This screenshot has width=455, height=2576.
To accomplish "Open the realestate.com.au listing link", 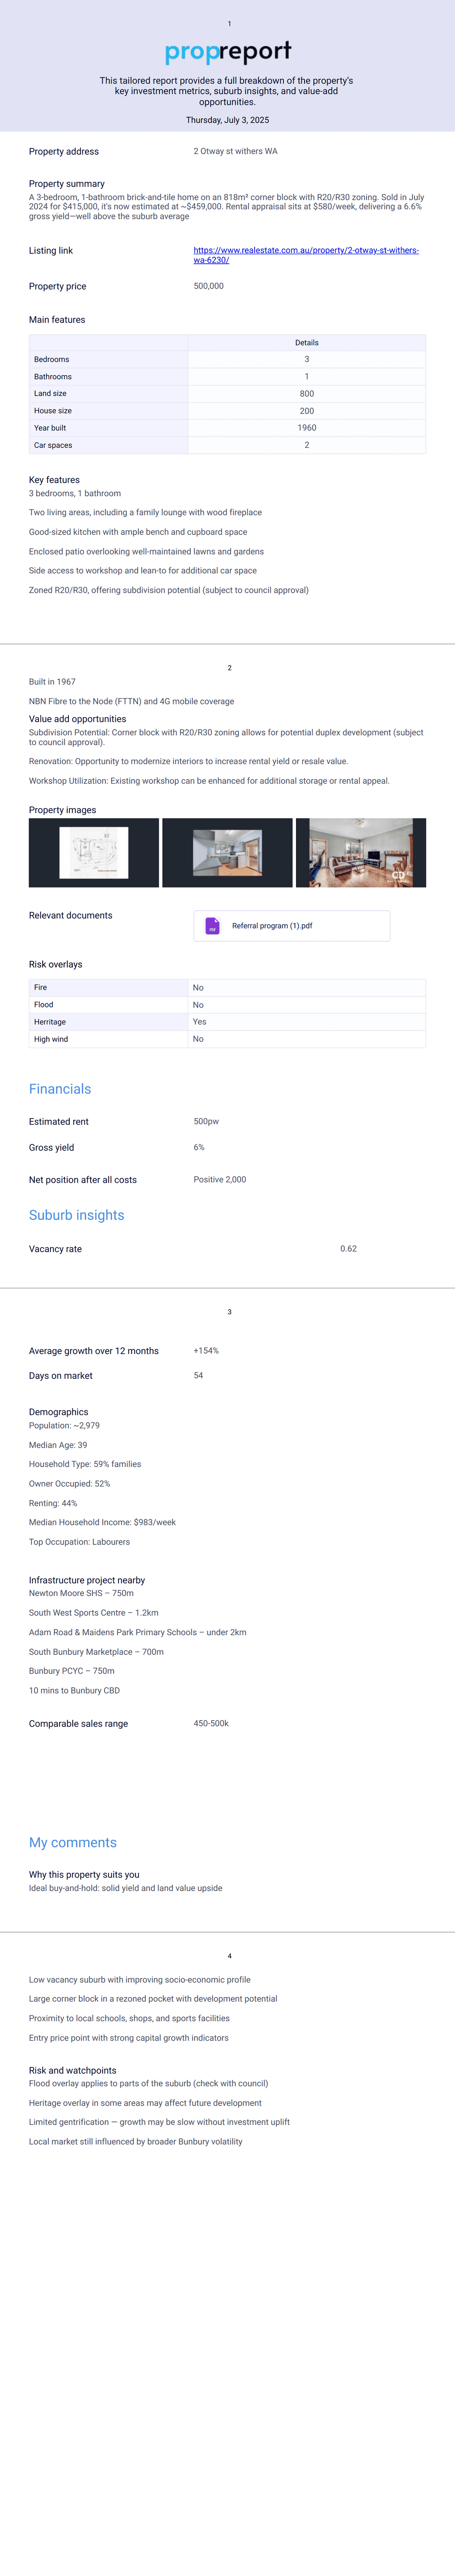I will point(306,255).
